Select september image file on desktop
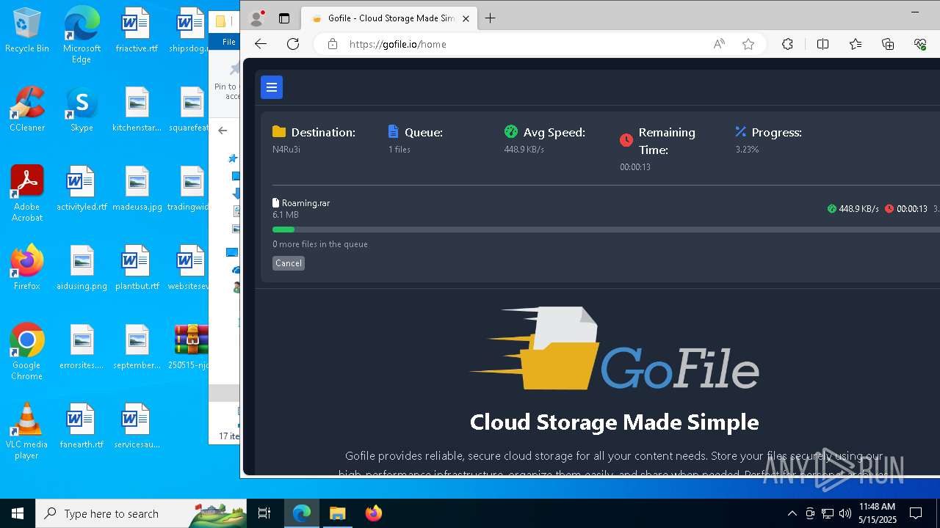 click(x=137, y=347)
